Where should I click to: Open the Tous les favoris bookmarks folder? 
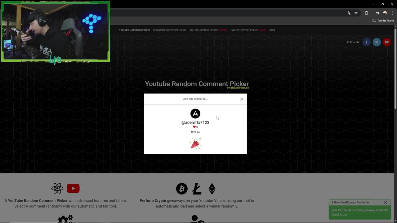click(x=383, y=21)
